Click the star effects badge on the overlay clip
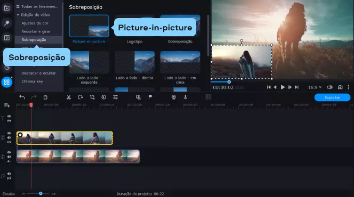The width and height of the screenshot is (354, 197). 20,135
